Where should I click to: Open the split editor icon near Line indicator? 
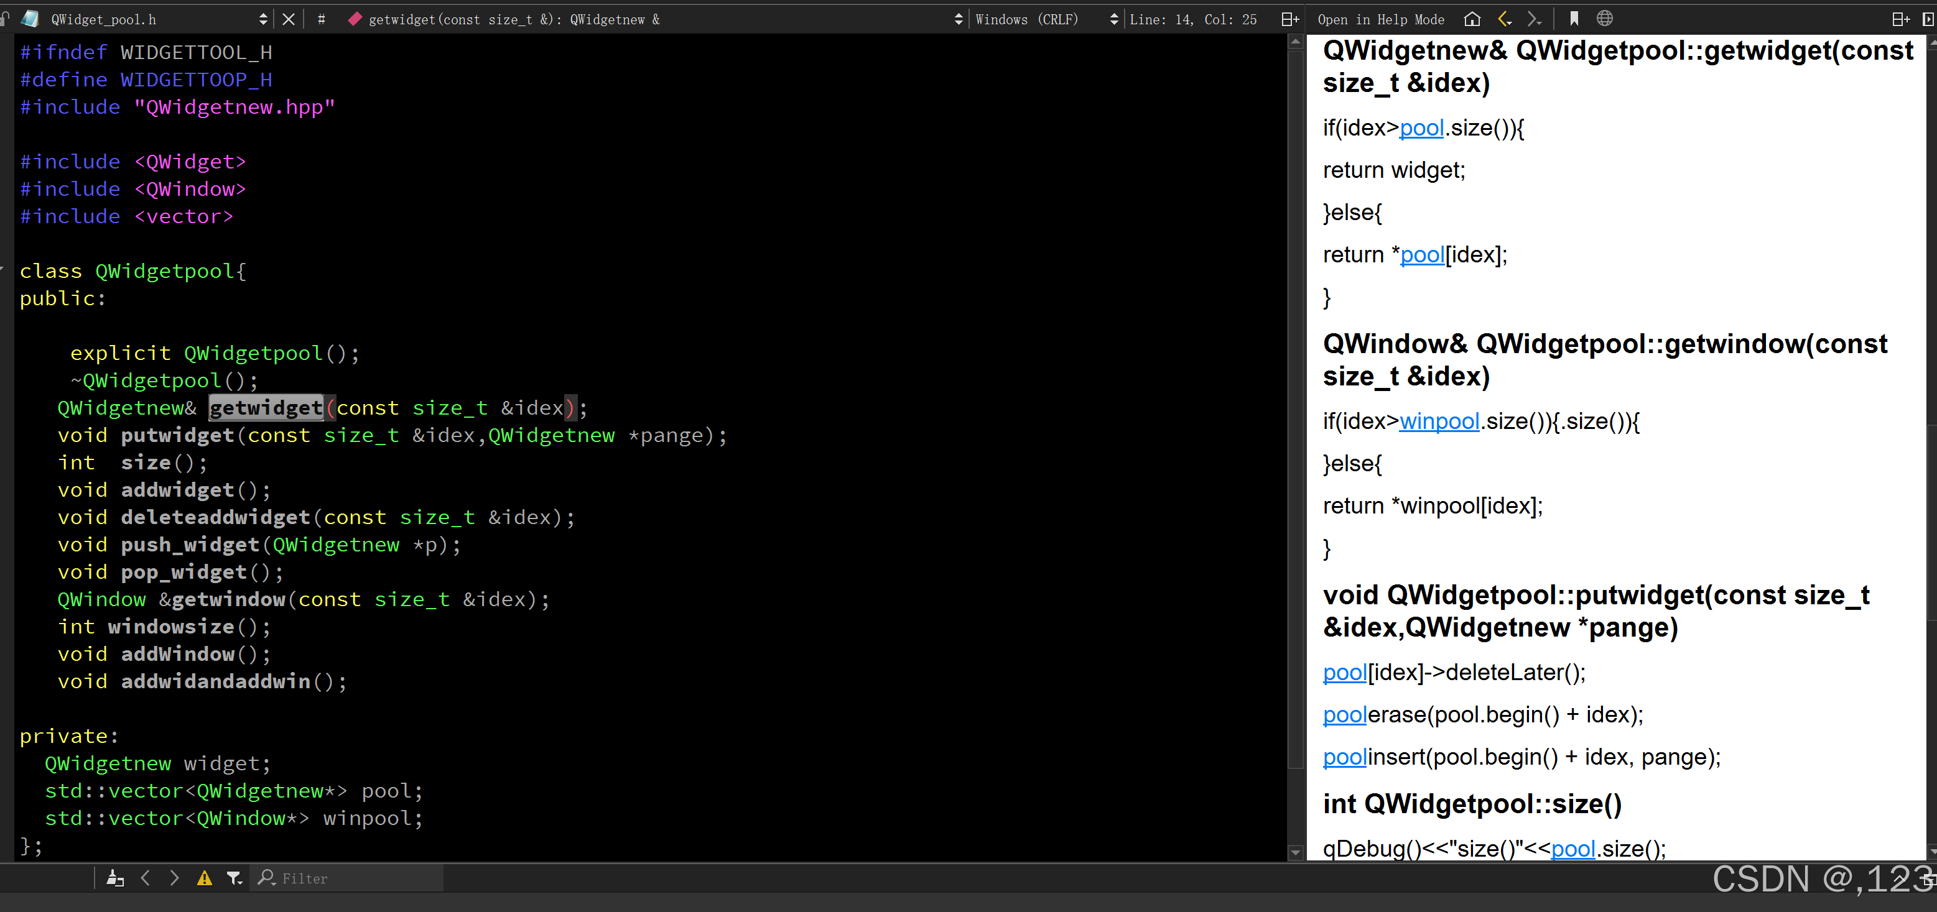click(x=1291, y=19)
